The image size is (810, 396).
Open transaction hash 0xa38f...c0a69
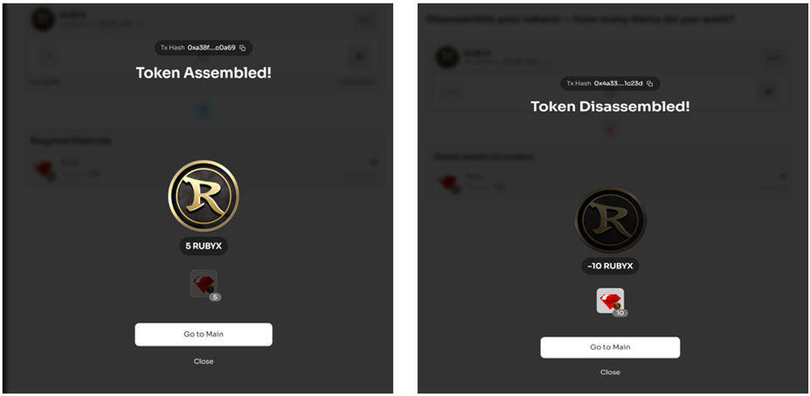[211, 48]
